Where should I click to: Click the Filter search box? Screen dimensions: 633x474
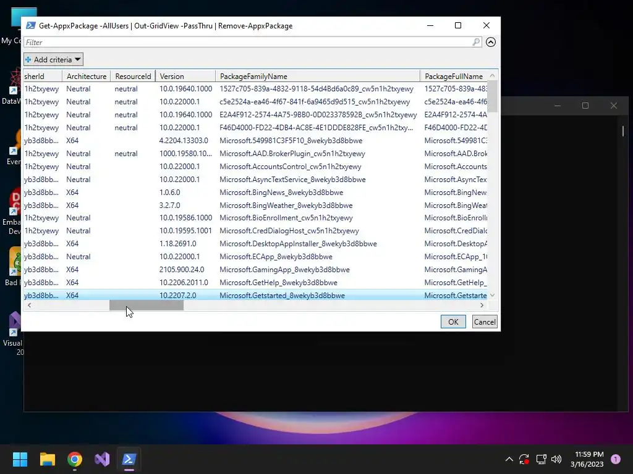click(x=253, y=42)
